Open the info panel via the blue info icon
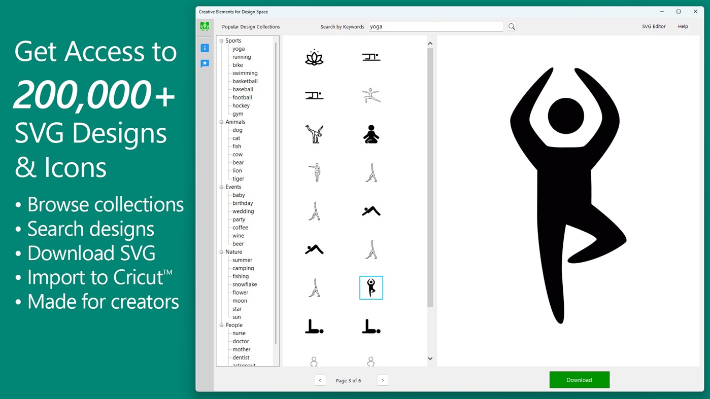This screenshot has height=399, width=710. pyautogui.click(x=205, y=48)
